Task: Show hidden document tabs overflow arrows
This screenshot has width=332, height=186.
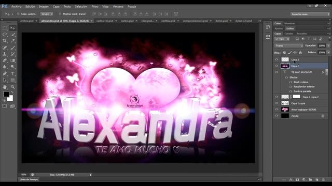Action: click(x=260, y=21)
